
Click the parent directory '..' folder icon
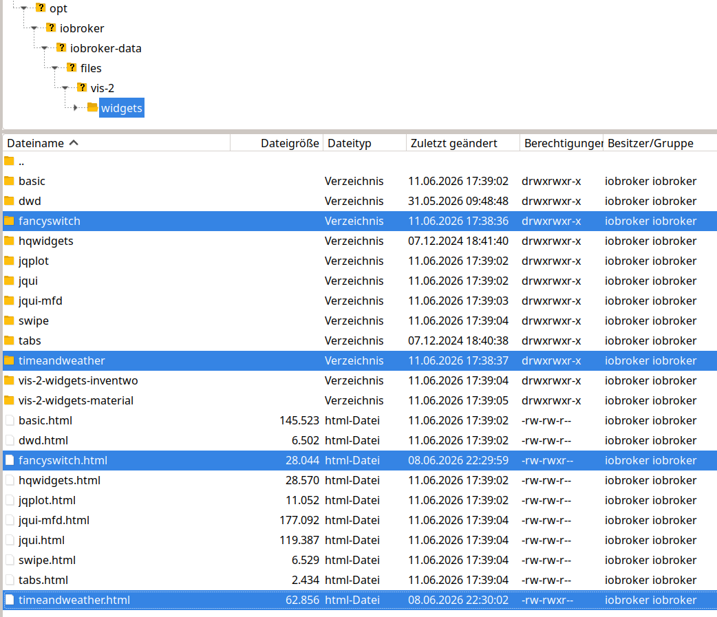pyautogui.click(x=9, y=161)
